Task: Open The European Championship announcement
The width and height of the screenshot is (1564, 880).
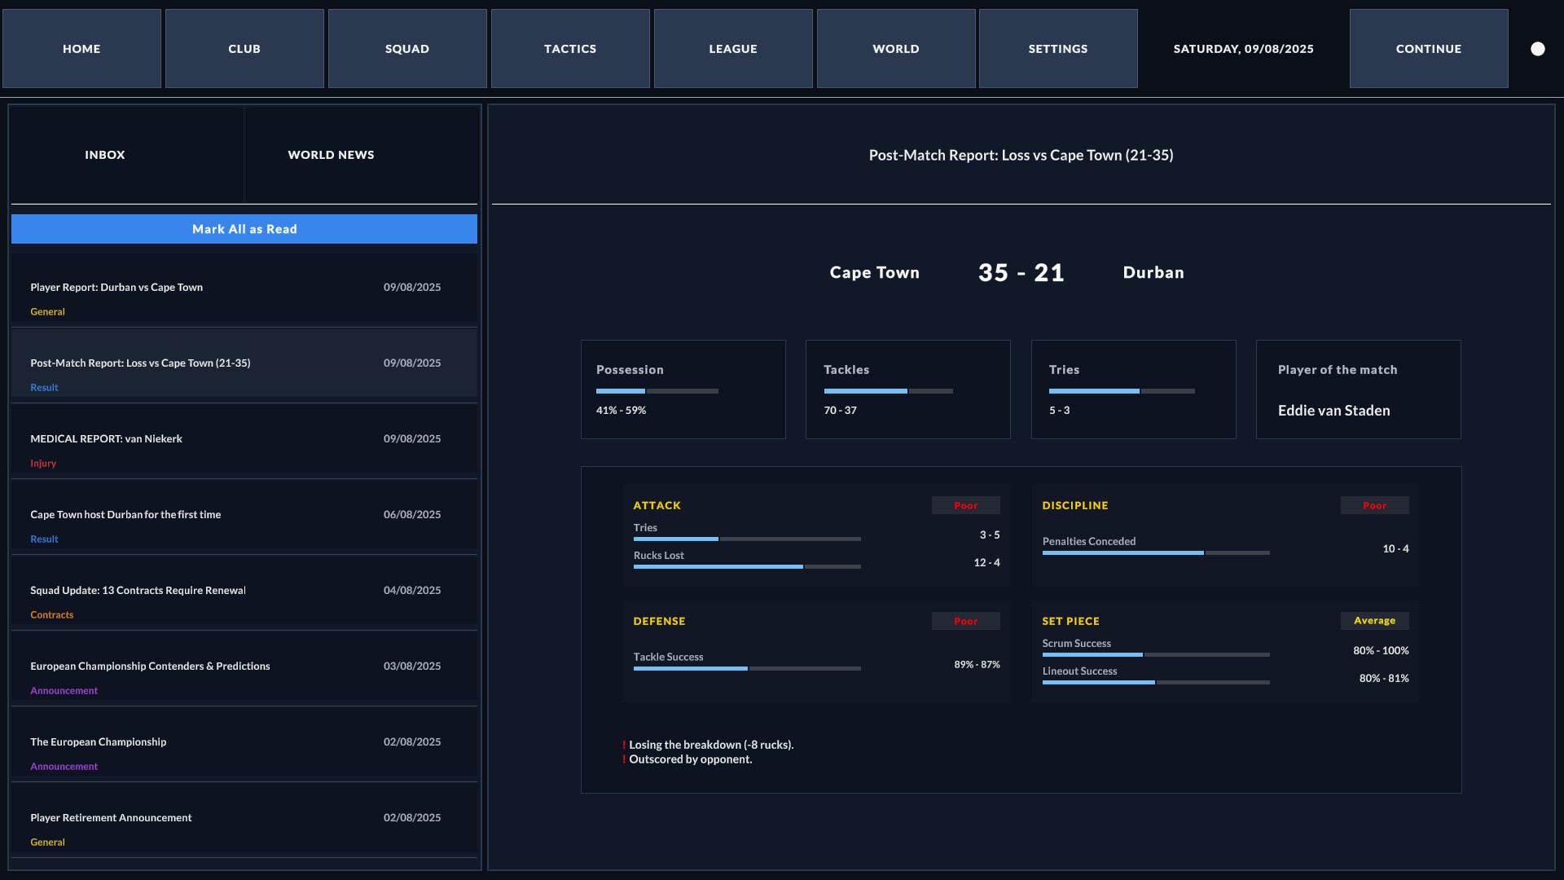Action: tap(244, 744)
